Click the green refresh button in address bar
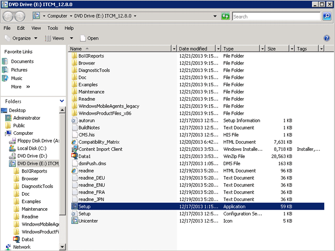Viewport: 335px width, 251px height. [225, 17]
